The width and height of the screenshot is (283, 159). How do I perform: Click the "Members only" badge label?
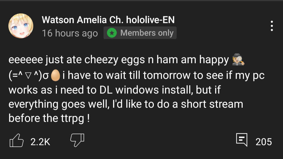tap(147, 33)
